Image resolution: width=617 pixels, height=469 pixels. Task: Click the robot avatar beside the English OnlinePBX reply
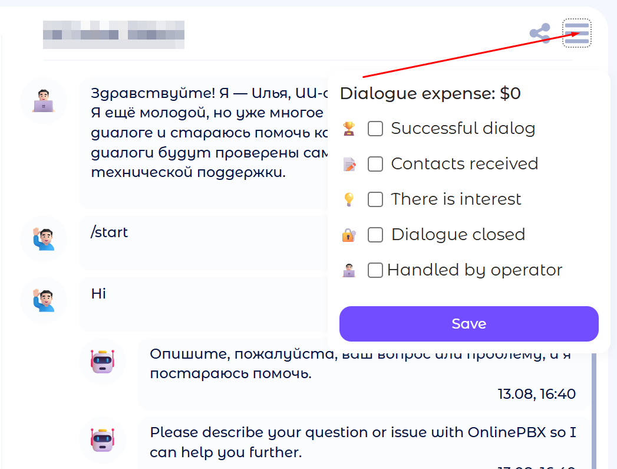tap(103, 440)
